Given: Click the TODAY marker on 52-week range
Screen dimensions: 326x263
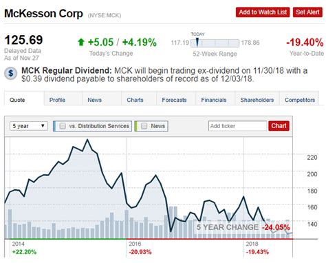Looking at the screenshot, I should (x=197, y=43).
